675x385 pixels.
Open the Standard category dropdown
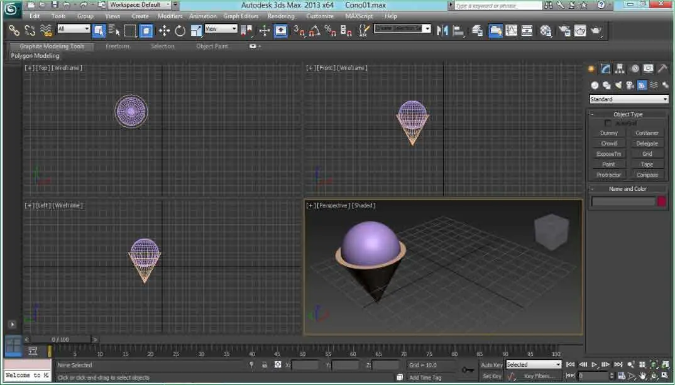click(628, 99)
